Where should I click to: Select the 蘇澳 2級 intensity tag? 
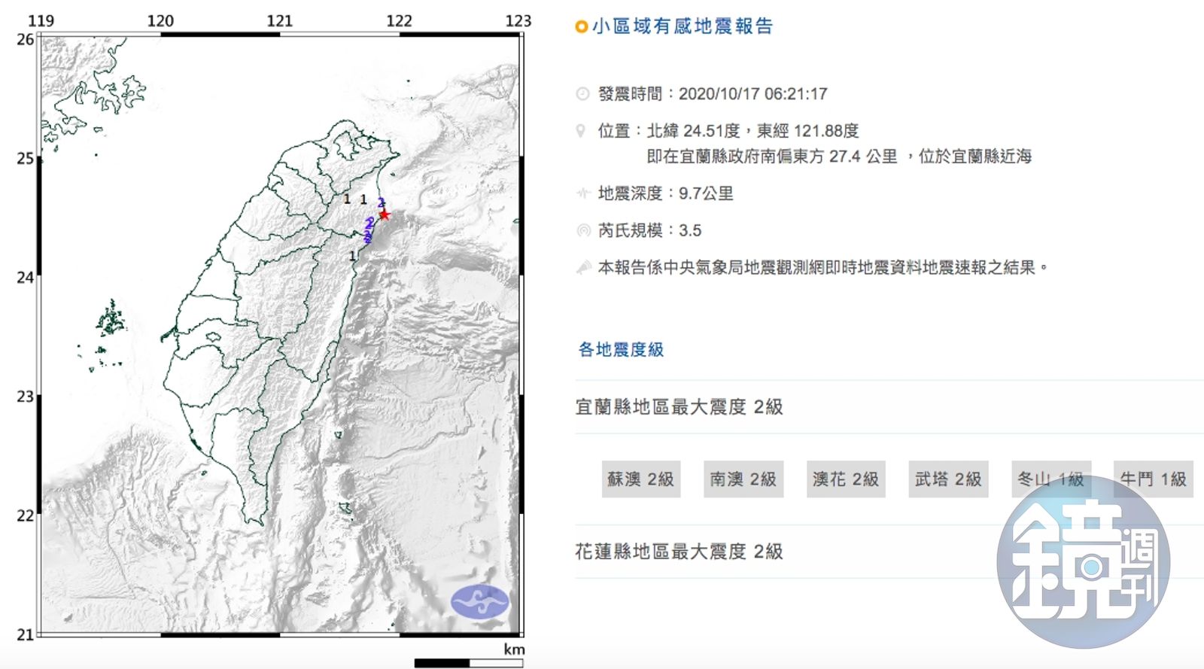coord(640,479)
